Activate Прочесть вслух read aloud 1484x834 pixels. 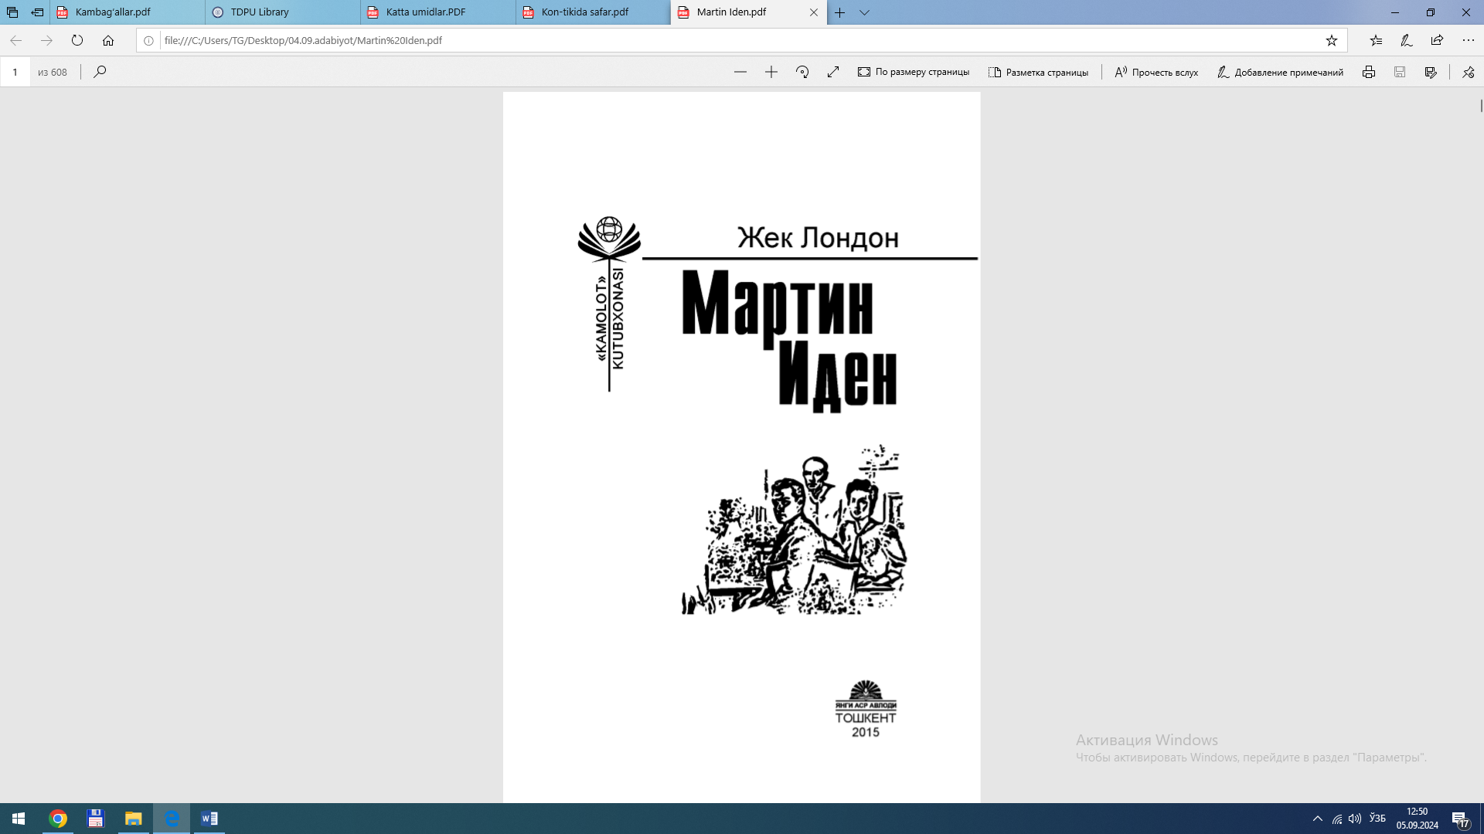pos(1156,72)
